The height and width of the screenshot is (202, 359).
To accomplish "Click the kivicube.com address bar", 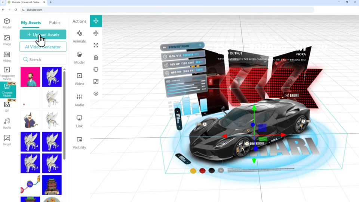I will (167, 10).
